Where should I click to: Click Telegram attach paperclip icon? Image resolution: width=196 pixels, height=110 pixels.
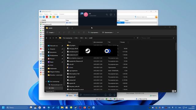coord(81,95)
